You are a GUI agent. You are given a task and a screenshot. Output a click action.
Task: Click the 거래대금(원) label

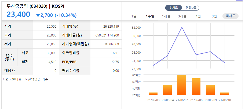tap(72, 35)
